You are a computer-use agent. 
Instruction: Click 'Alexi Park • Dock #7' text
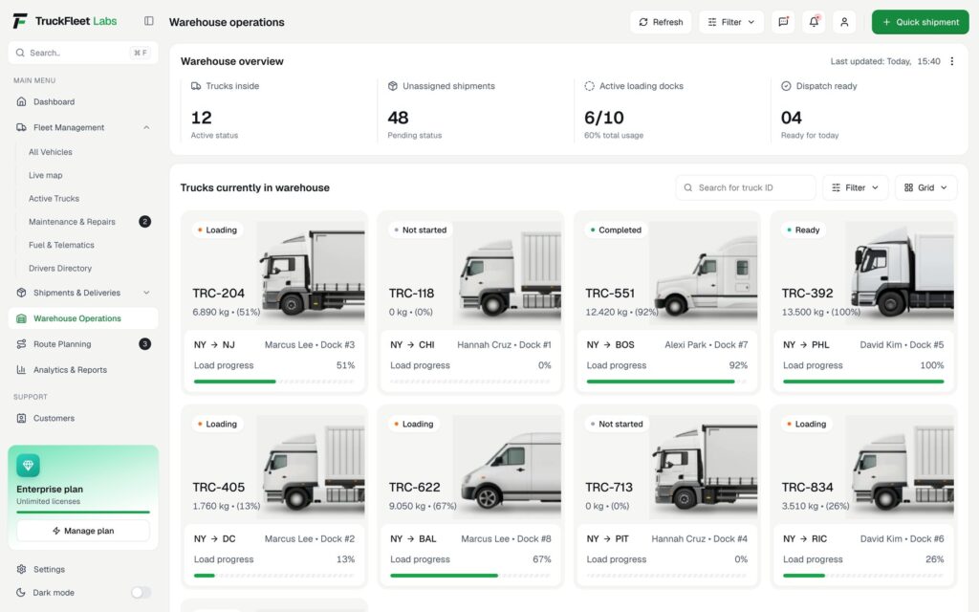707,344
